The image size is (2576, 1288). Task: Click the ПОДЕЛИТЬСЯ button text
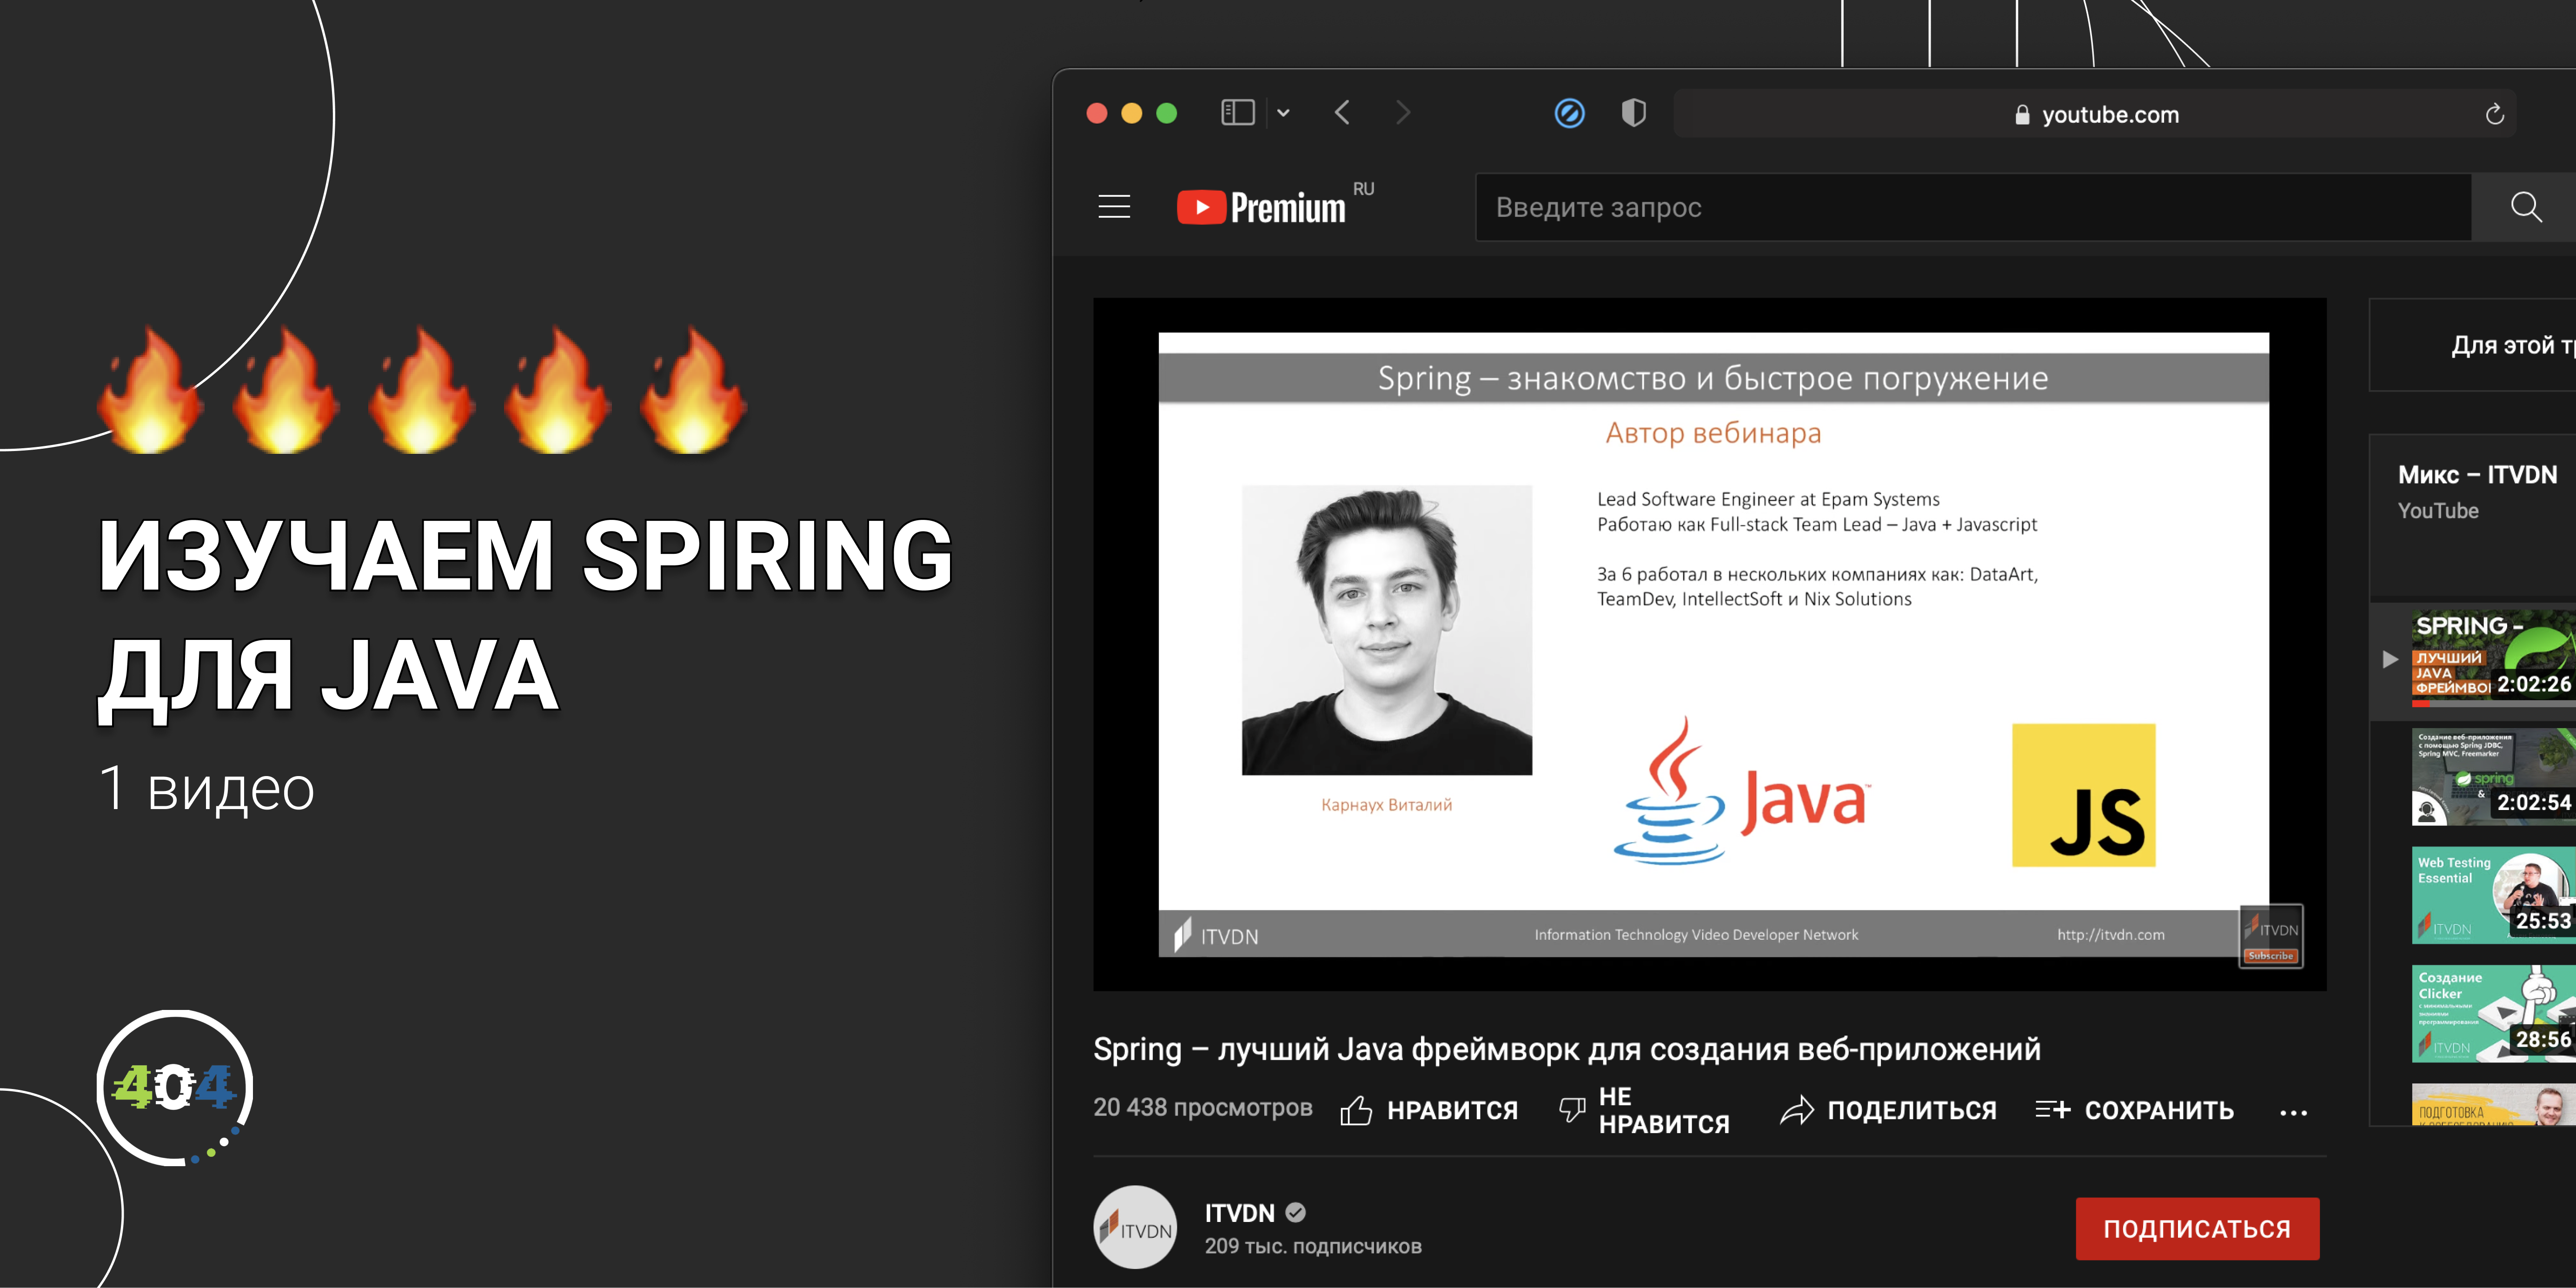(x=1912, y=1110)
